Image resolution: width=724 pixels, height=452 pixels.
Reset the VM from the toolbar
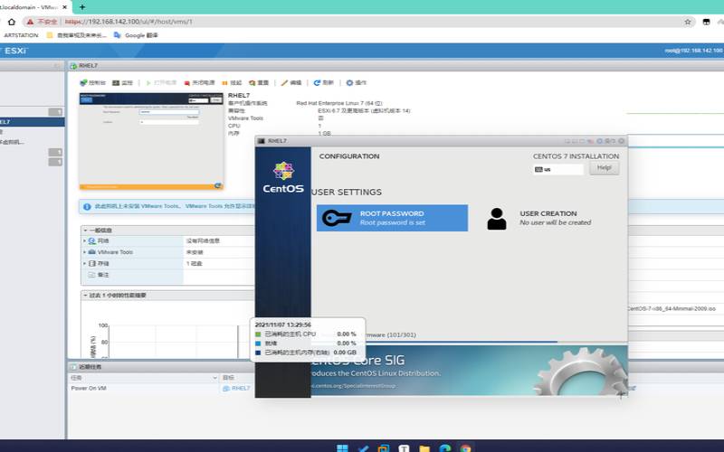tap(259, 82)
